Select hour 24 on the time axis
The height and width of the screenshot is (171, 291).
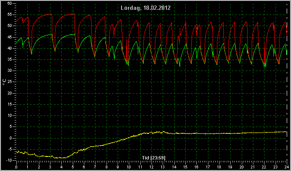287,166
